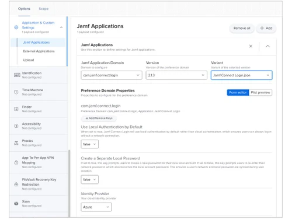
Task: Click the App-To-Per-App VPN Mapping icon
Action: [16, 162]
